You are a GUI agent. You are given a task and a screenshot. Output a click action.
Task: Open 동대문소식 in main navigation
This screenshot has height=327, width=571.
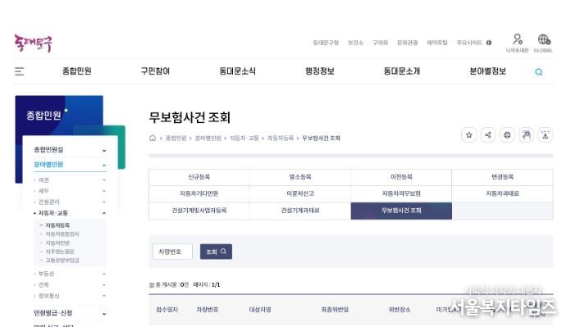click(237, 71)
